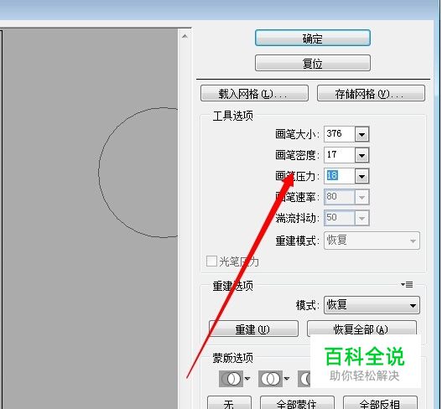Screen dimensions: 442x409
Task: Click the 画笔大小 value field 376
Action: (x=340, y=134)
